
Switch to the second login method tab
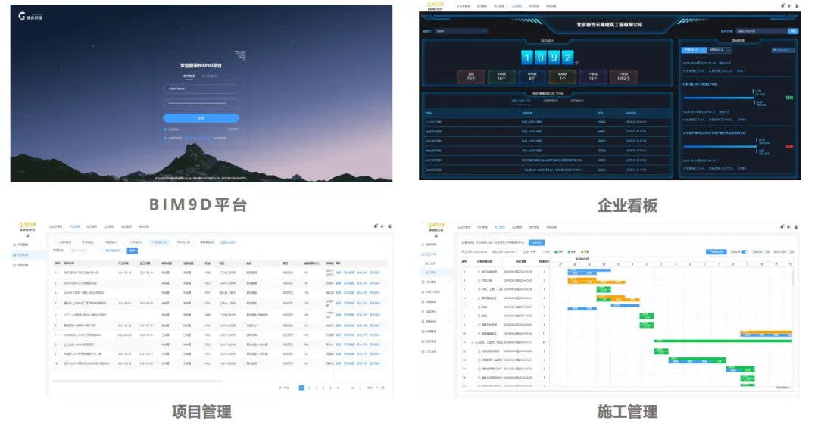tap(209, 76)
